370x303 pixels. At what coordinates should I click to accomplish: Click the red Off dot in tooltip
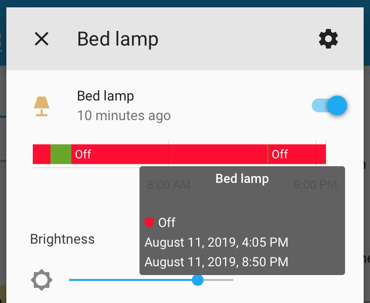click(x=150, y=223)
